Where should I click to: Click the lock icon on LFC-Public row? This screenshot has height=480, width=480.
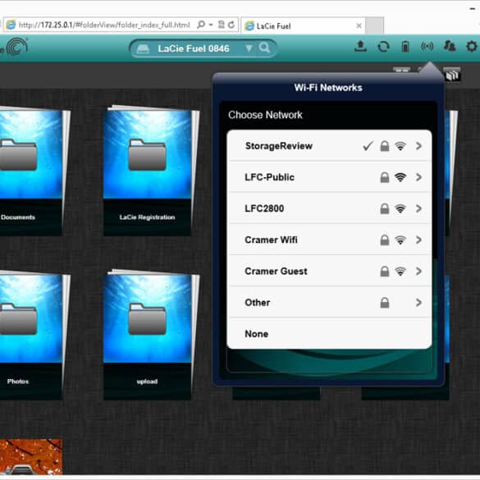(385, 177)
